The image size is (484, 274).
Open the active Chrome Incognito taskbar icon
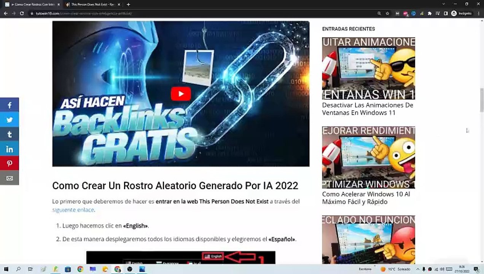[118, 269]
